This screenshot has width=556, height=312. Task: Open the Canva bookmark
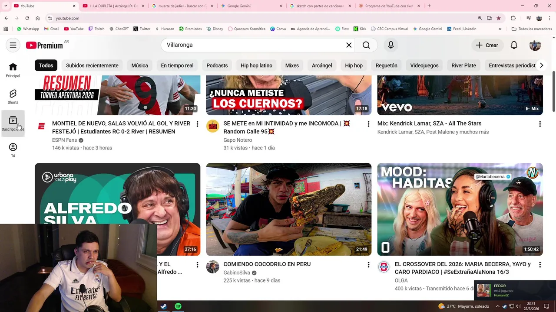click(x=278, y=29)
